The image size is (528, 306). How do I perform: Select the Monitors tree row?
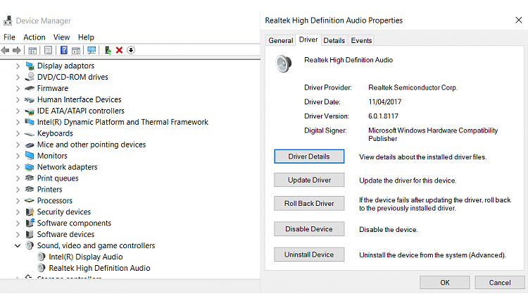pos(52,156)
